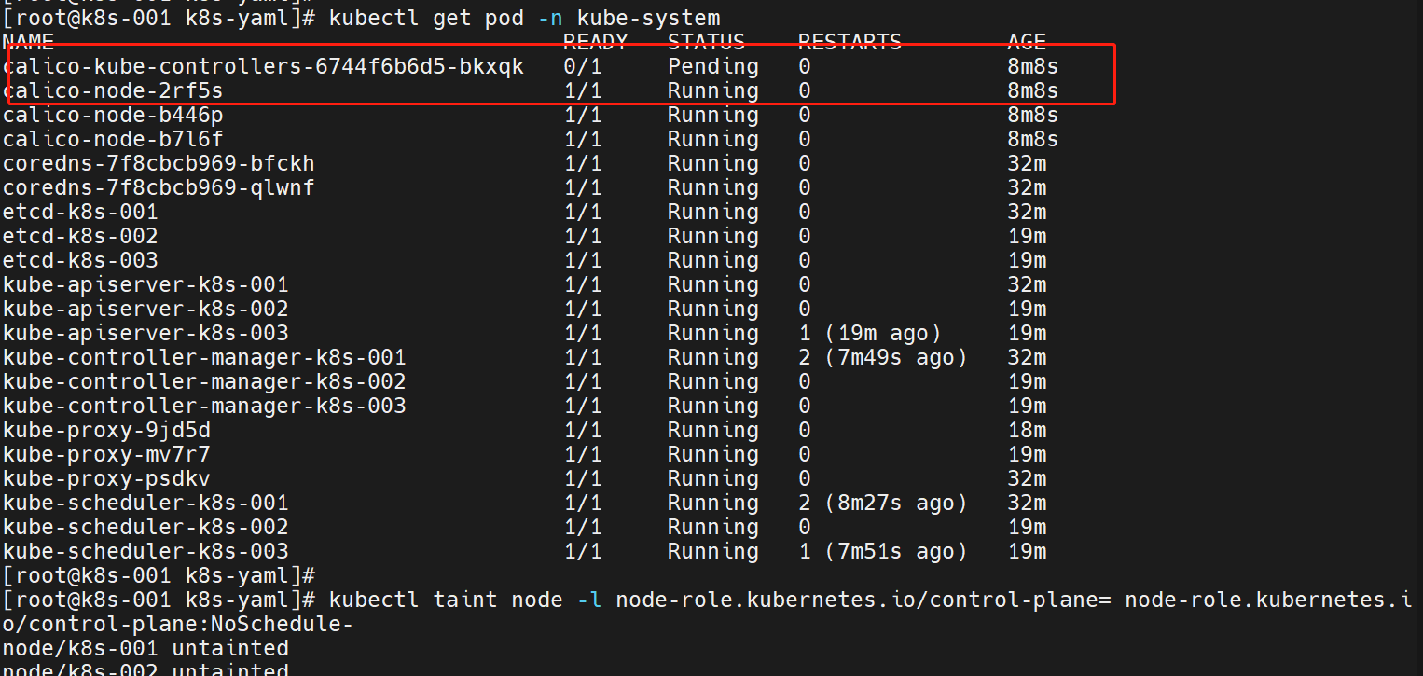
Task: Select pod name calico-node-b446p
Action: (113, 115)
